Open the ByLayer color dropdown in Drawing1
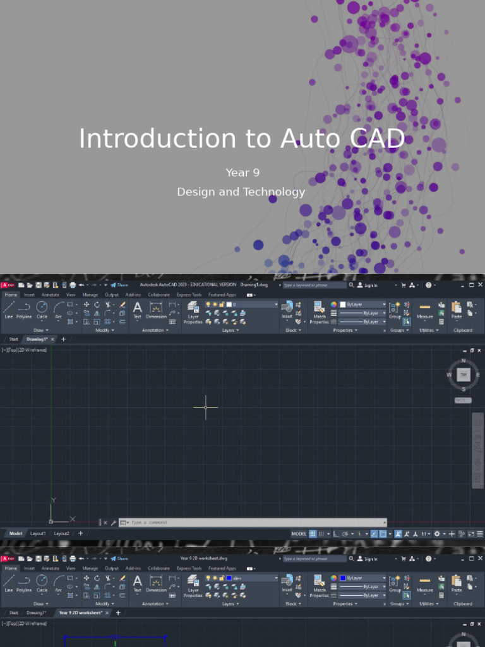This screenshot has width=485, height=647. point(362,305)
